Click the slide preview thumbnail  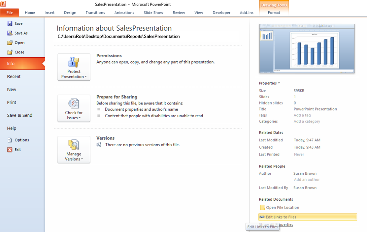click(307, 48)
